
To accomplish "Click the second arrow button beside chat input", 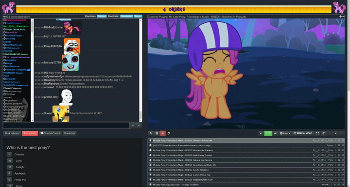I will 139,125.
